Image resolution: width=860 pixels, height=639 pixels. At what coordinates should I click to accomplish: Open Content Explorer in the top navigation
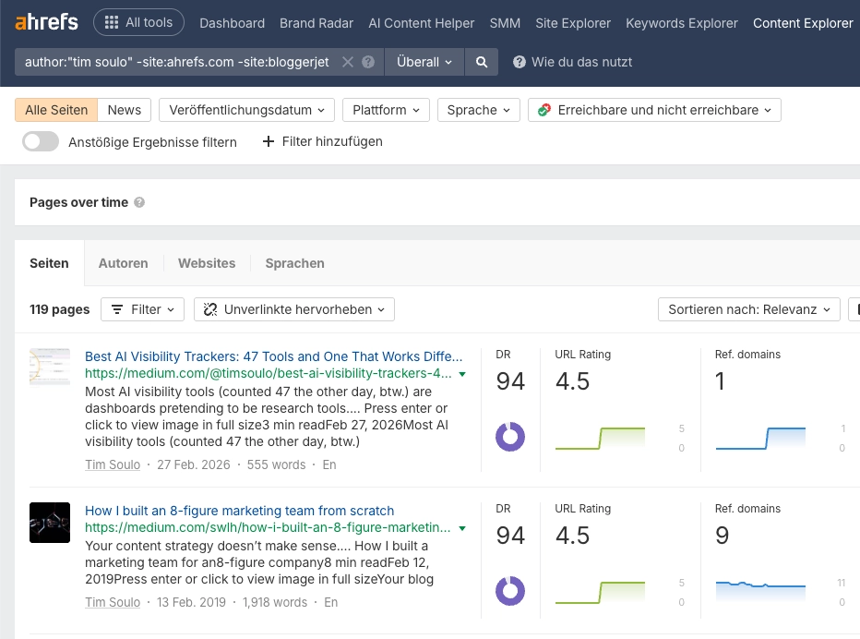[x=803, y=23]
